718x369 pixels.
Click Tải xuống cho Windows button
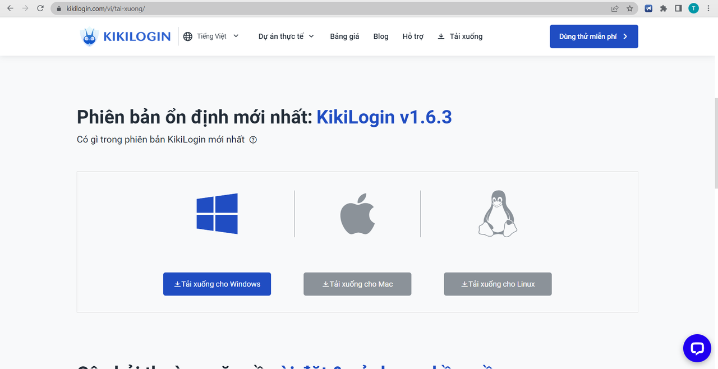click(217, 284)
